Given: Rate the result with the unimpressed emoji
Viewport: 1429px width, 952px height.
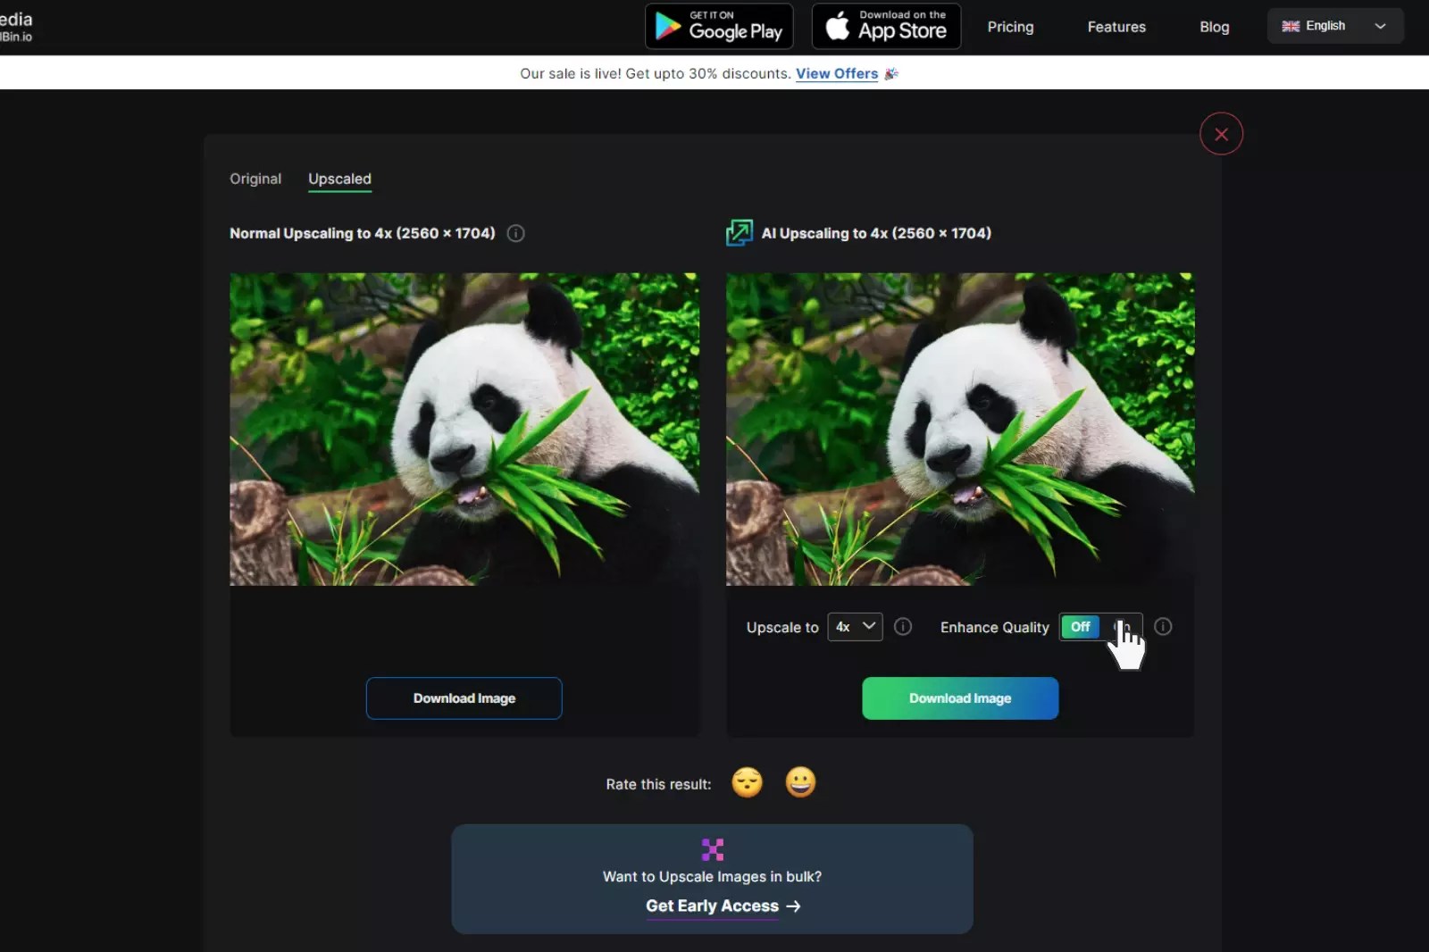Looking at the screenshot, I should pos(748,782).
